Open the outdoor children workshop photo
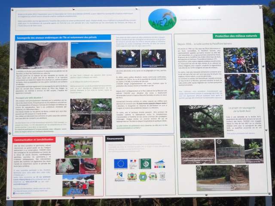This screenshot has width=275, height=206. coord(78,148)
